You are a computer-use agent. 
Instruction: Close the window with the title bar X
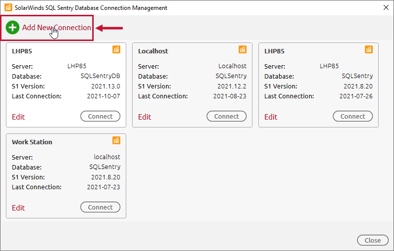tap(386, 7)
